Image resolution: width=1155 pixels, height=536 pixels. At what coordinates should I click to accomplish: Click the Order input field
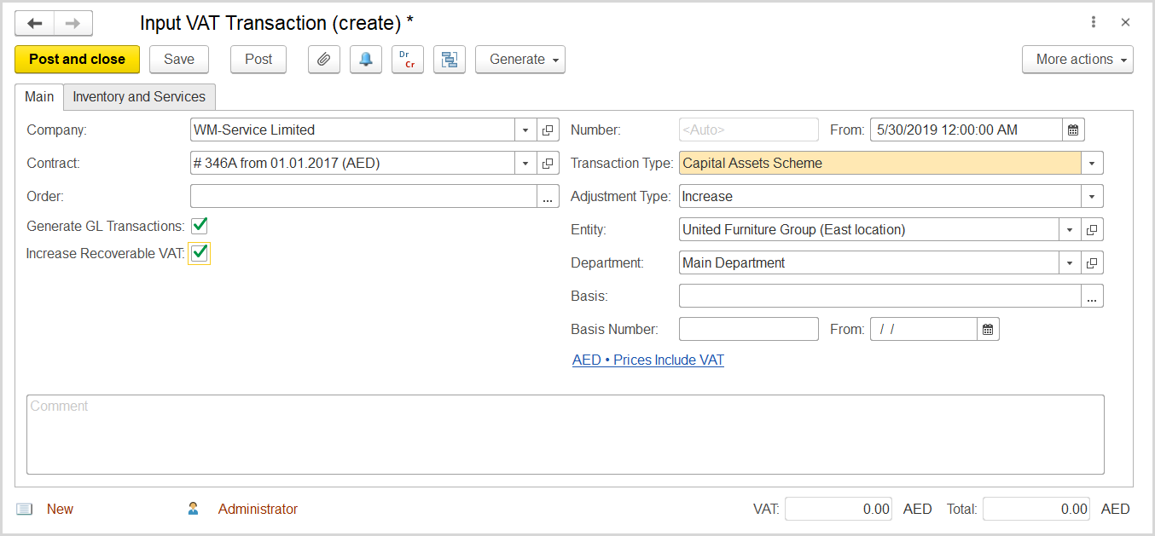[363, 197]
